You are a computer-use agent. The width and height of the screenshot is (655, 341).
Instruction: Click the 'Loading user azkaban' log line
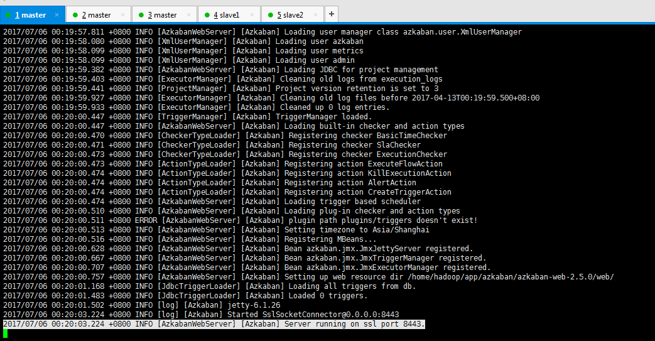click(x=319, y=41)
